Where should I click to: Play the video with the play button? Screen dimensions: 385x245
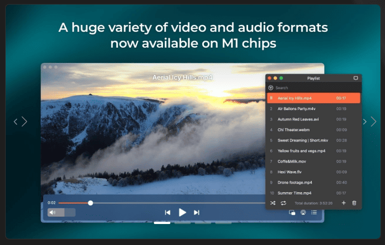[x=182, y=212]
